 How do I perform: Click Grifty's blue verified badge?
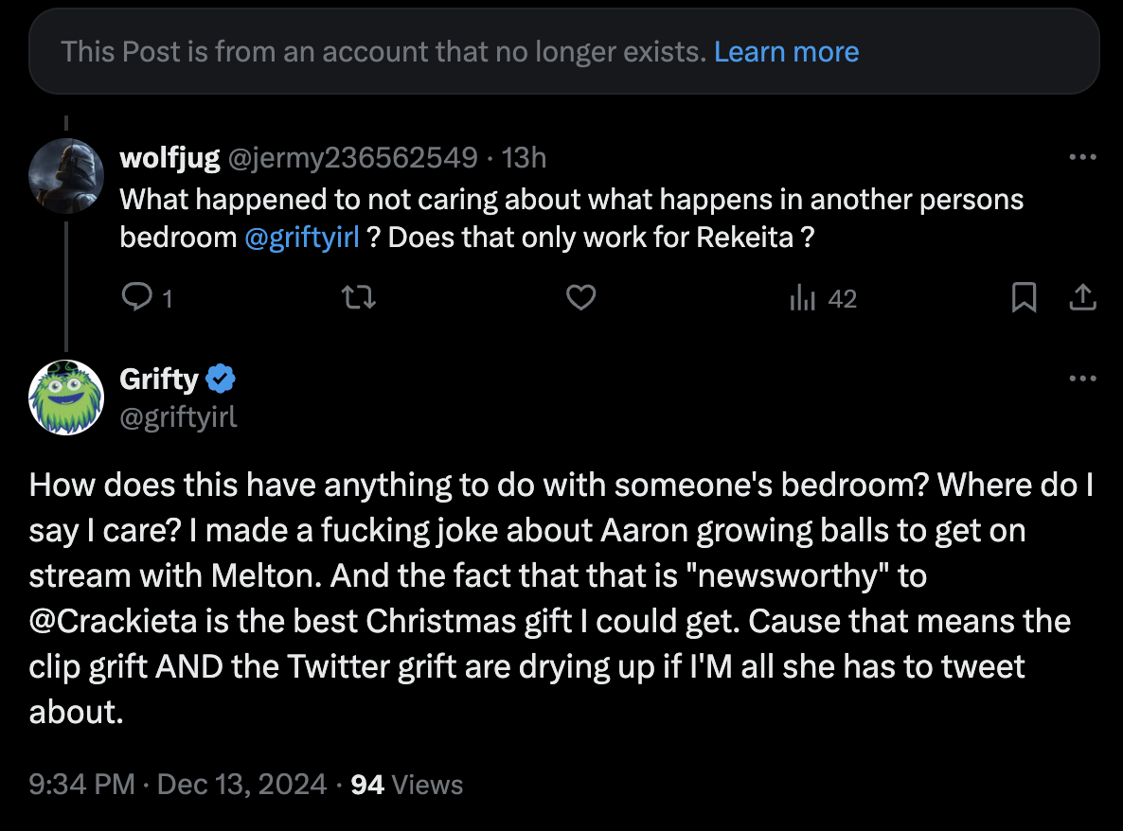(x=221, y=379)
